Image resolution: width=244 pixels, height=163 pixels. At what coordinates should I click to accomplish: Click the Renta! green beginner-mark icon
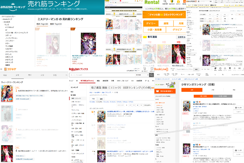[x=172, y=1]
